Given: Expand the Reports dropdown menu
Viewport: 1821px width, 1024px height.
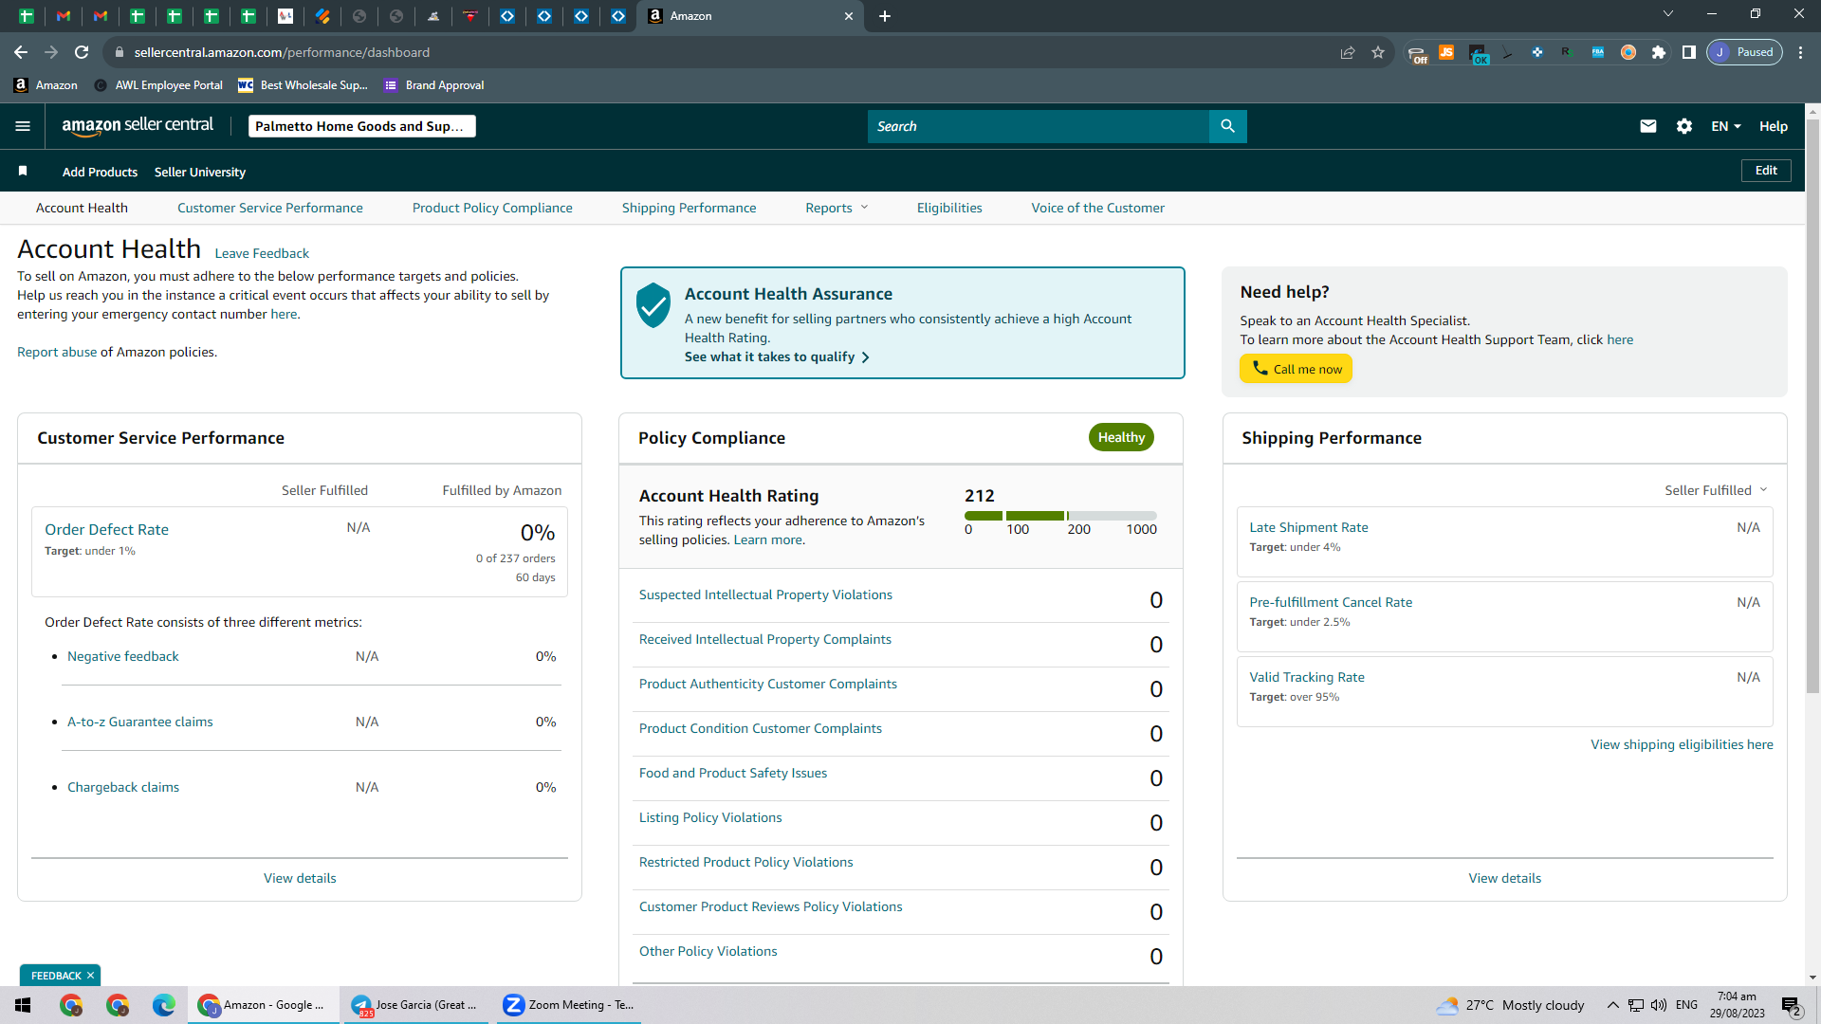Looking at the screenshot, I should coord(837,208).
